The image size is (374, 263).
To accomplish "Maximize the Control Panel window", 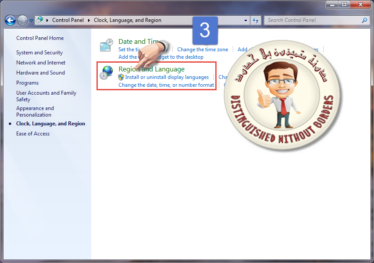I will tap(344, 4).
